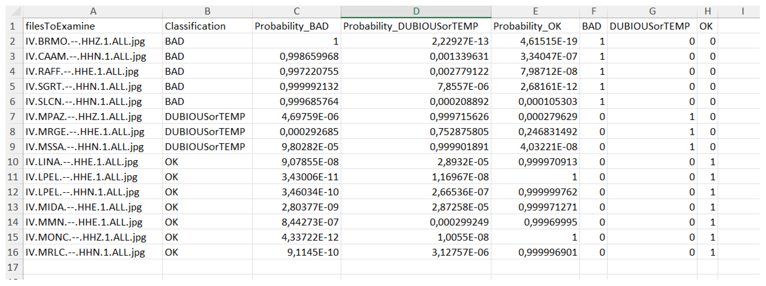Select column F header
The width and height of the screenshot is (766, 286).
593,11
